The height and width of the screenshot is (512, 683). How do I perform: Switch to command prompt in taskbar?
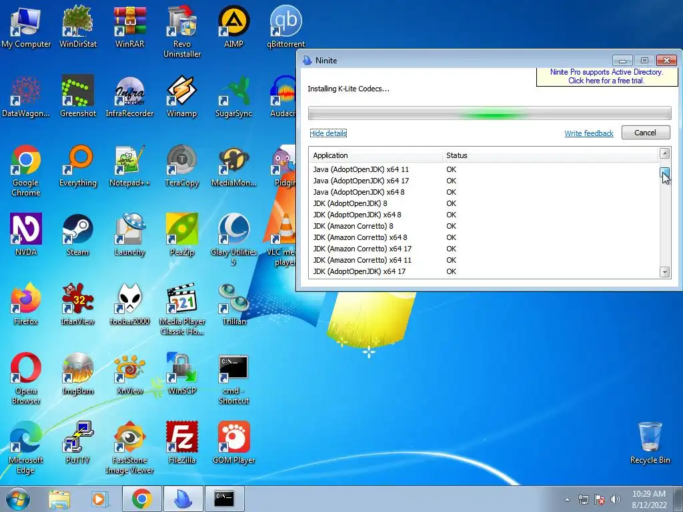point(224,499)
